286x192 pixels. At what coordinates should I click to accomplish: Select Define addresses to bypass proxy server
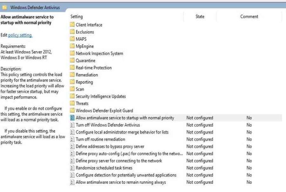coord(110,147)
